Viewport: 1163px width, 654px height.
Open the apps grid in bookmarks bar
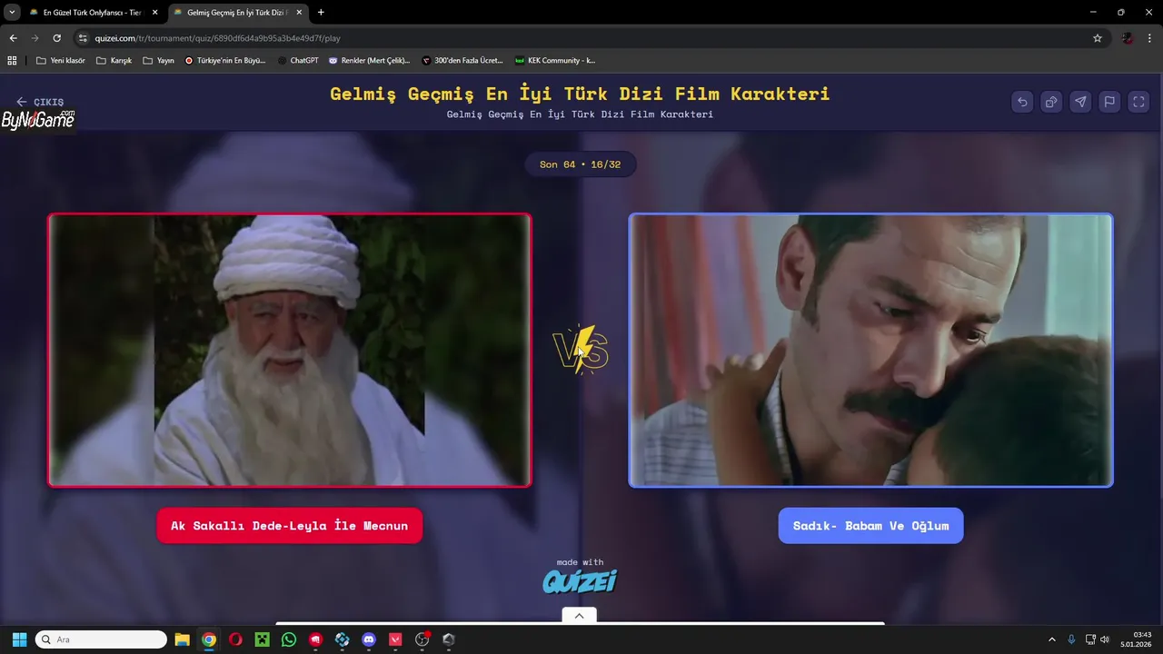pyautogui.click(x=12, y=61)
